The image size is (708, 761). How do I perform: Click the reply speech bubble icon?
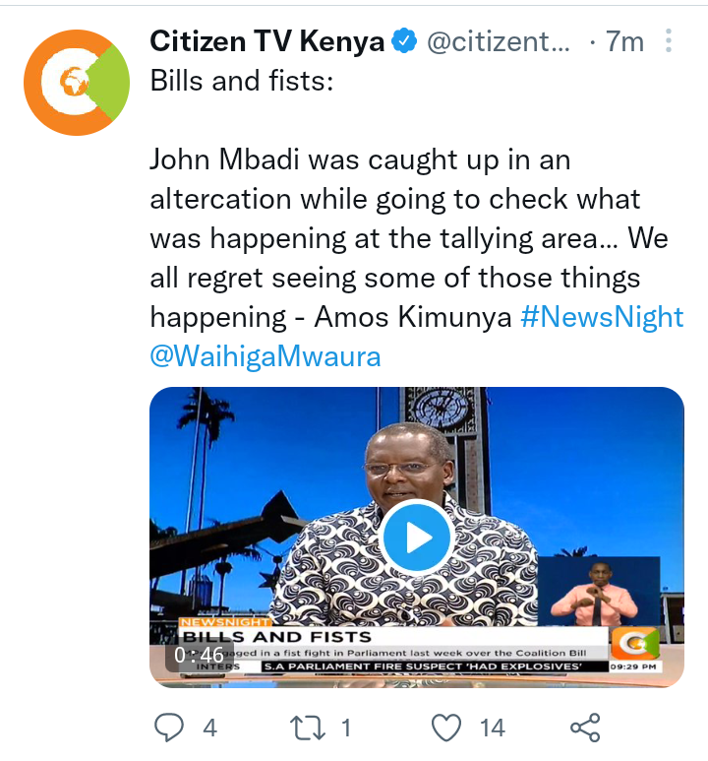point(169,728)
